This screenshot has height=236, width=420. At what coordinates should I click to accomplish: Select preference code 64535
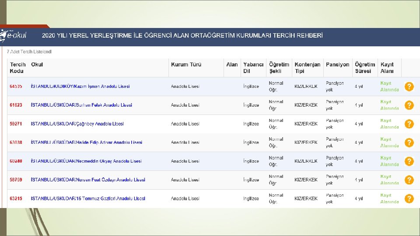tap(16, 87)
